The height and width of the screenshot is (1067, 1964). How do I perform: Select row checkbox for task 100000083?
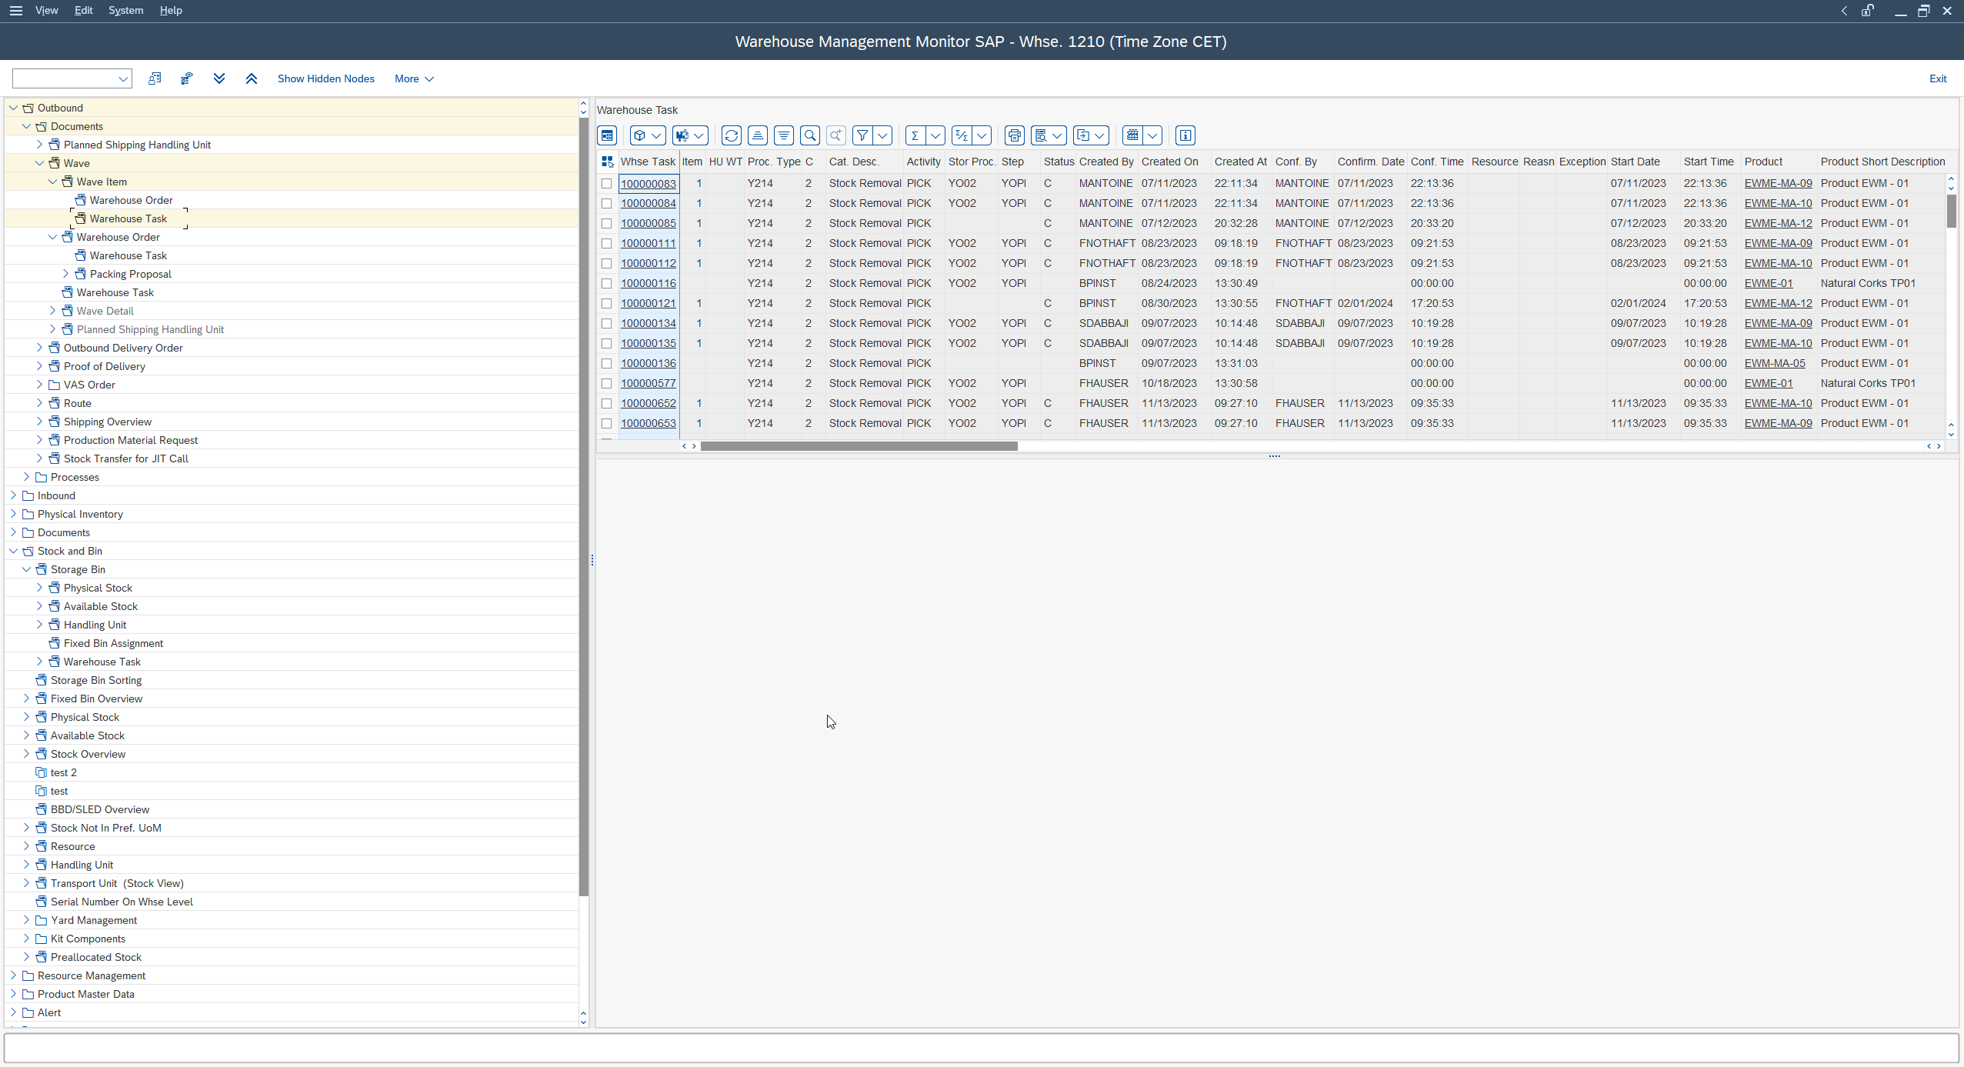(606, 183)
